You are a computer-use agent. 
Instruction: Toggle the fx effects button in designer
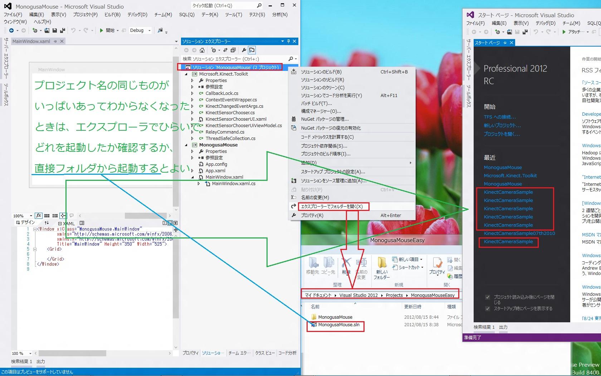point(39,216)
